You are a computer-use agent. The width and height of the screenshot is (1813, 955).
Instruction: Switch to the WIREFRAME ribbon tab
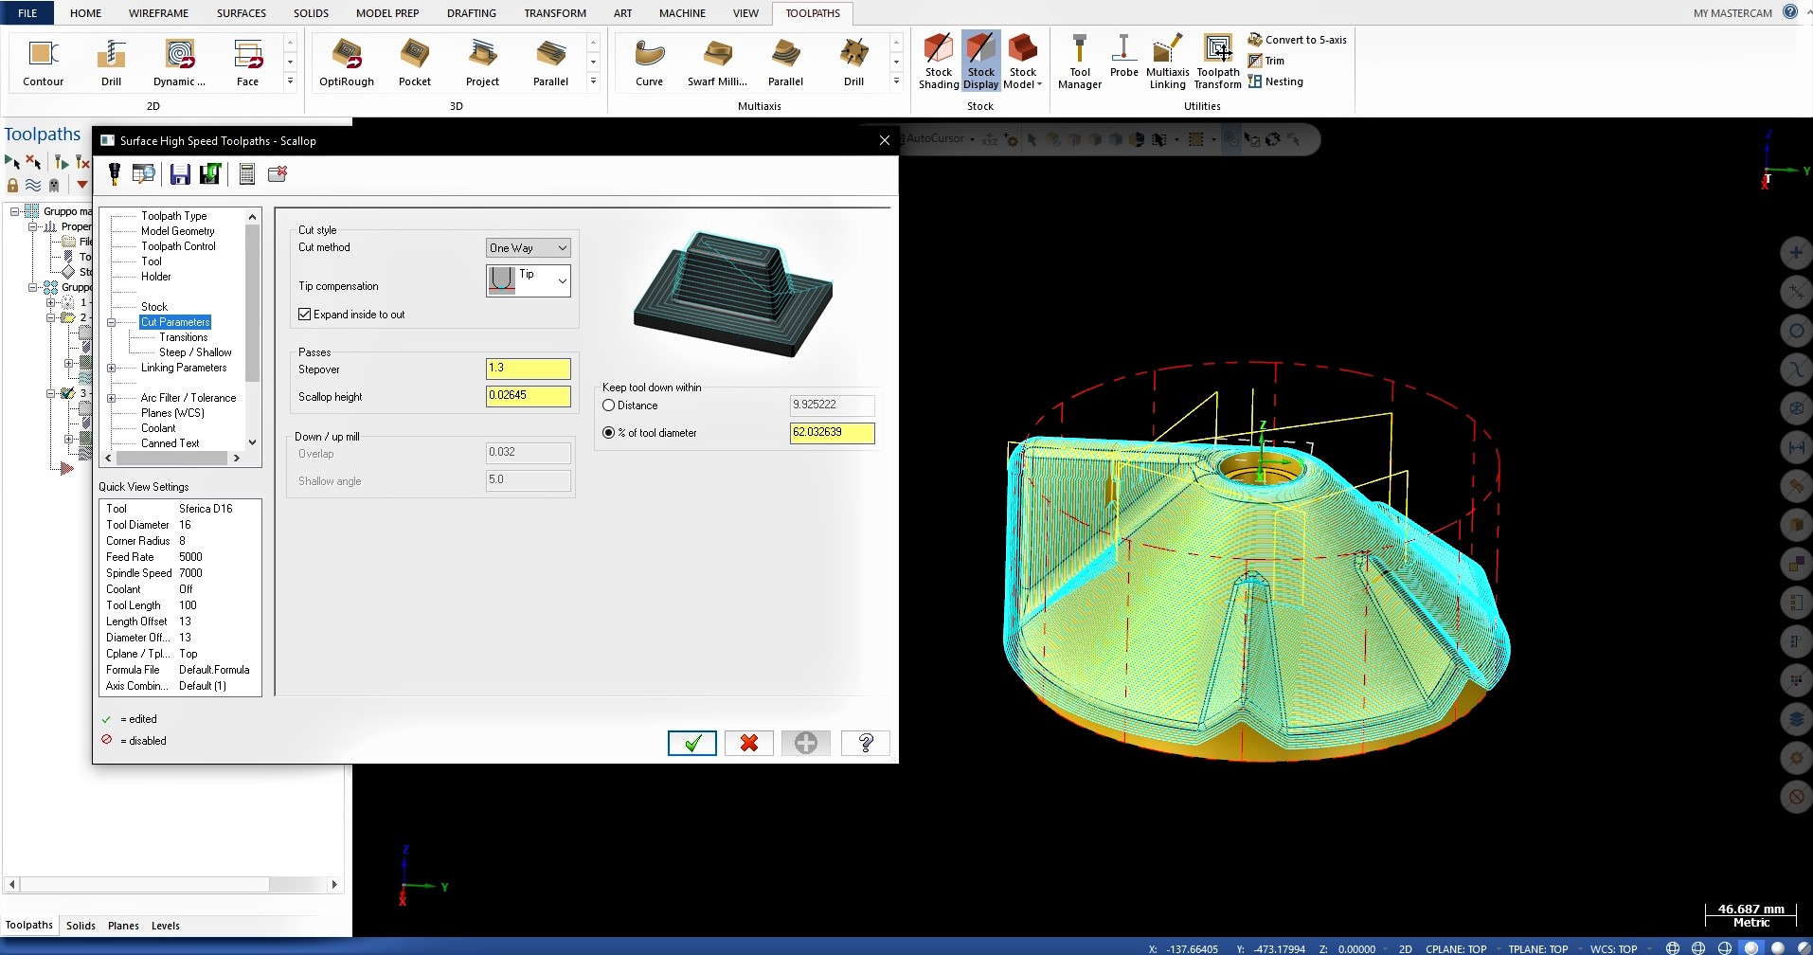pos(158,13)
